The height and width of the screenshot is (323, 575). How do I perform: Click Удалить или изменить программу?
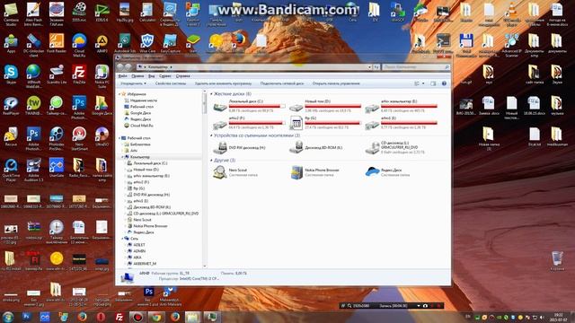tap(223, 83)
